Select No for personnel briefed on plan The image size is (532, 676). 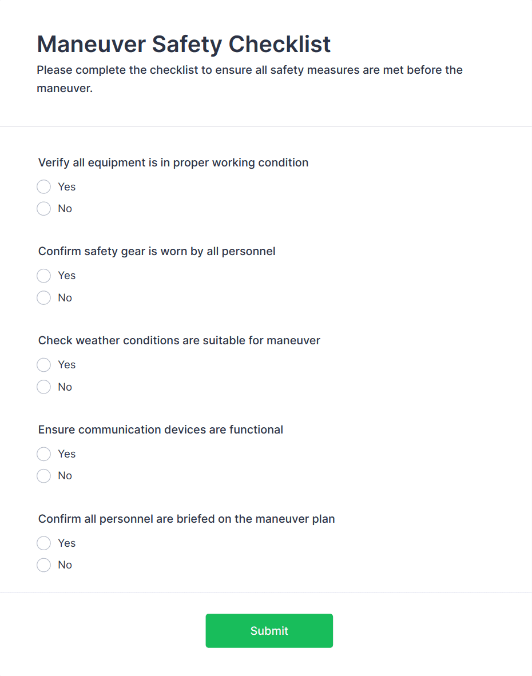pyautogui.click(x=43, y=565)
